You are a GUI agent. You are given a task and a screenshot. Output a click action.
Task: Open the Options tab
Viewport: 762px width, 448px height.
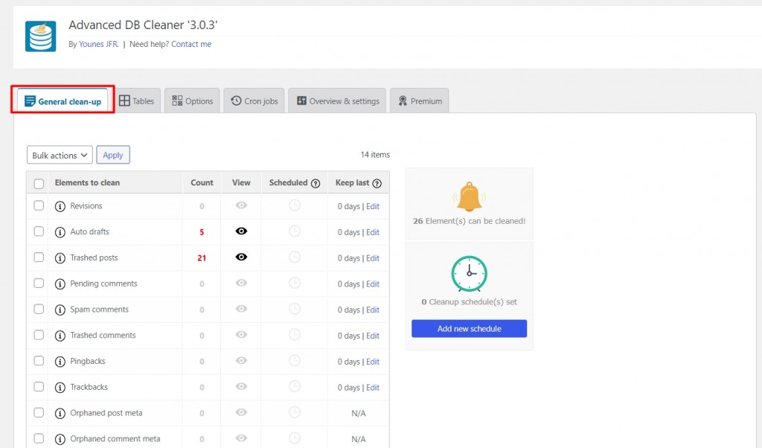193,100
